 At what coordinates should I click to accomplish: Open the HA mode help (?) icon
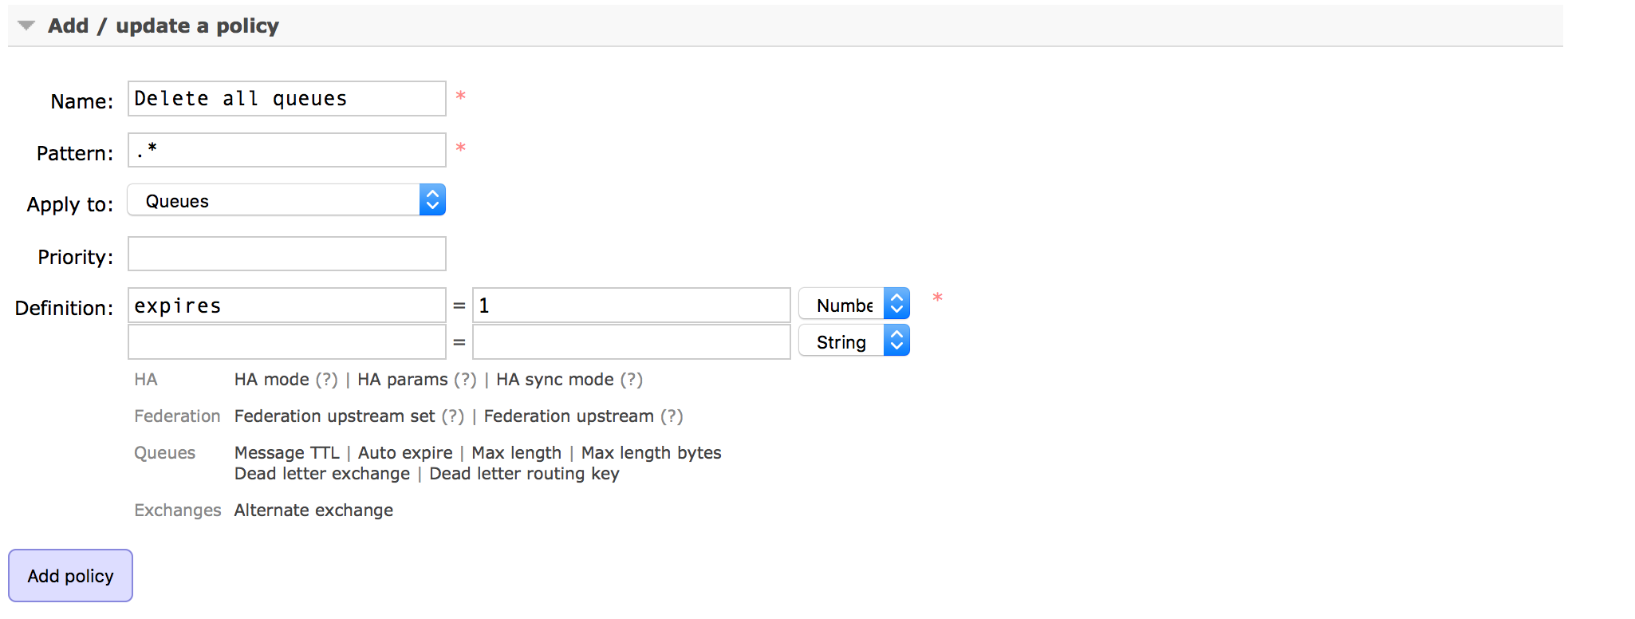click(x=327, y=380)
